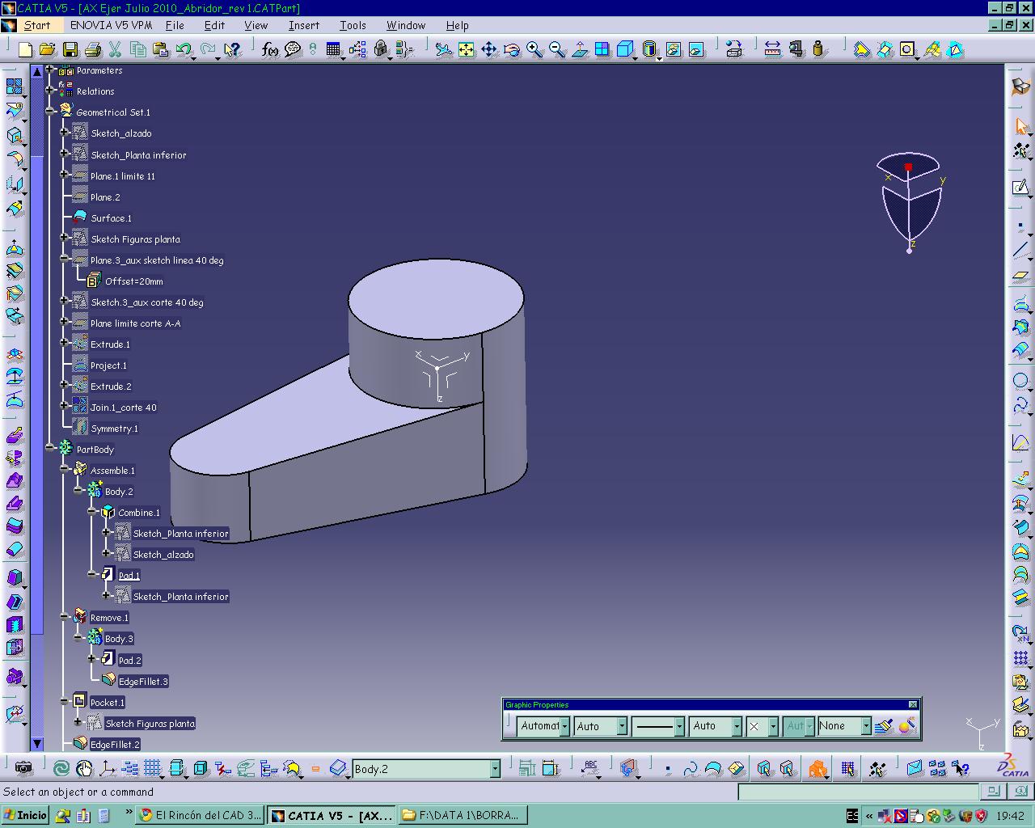
Task: Collapse the Geometrical Set.1 node
Action: click(x=50, y=111)
